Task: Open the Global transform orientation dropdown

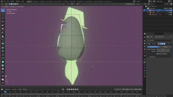Action: pos(63,4)
